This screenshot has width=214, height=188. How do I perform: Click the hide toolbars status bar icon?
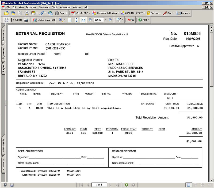tap(12, 185)
